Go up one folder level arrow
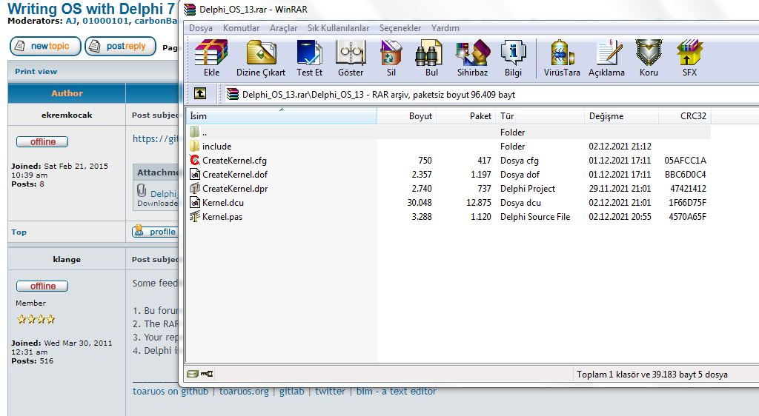 (200, 94)
